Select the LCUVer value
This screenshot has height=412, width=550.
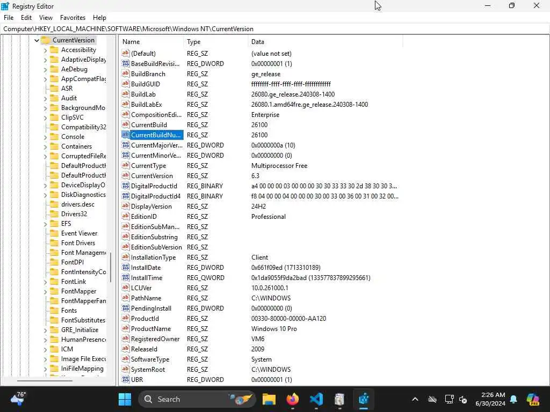tap(141, 288)
